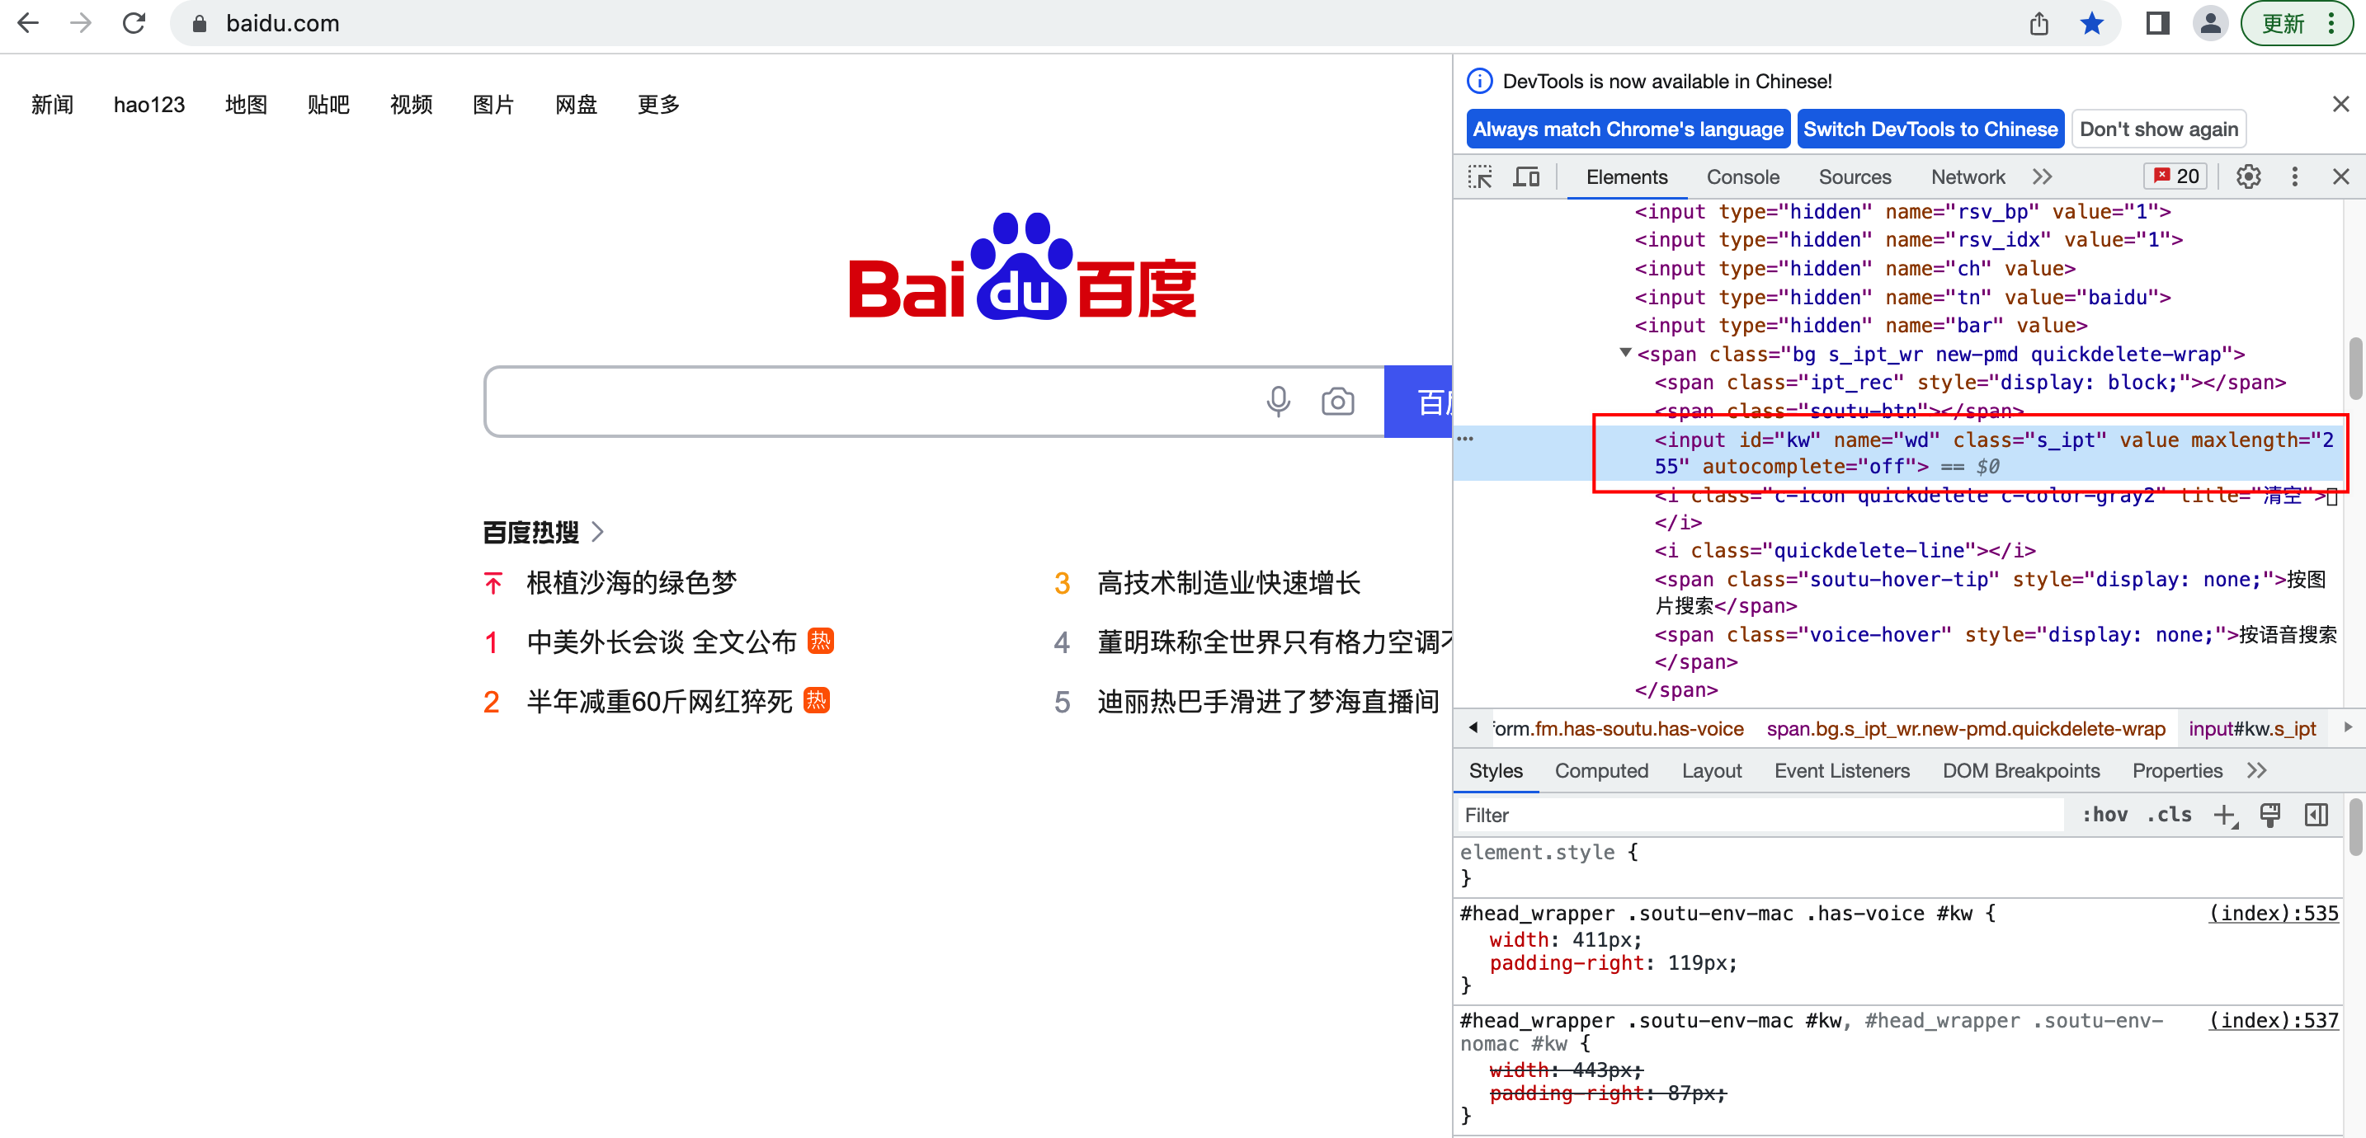Viewport: 2366px width, 1138px height.
Task: Click the Baidu search input box
Action: (864, 402)
